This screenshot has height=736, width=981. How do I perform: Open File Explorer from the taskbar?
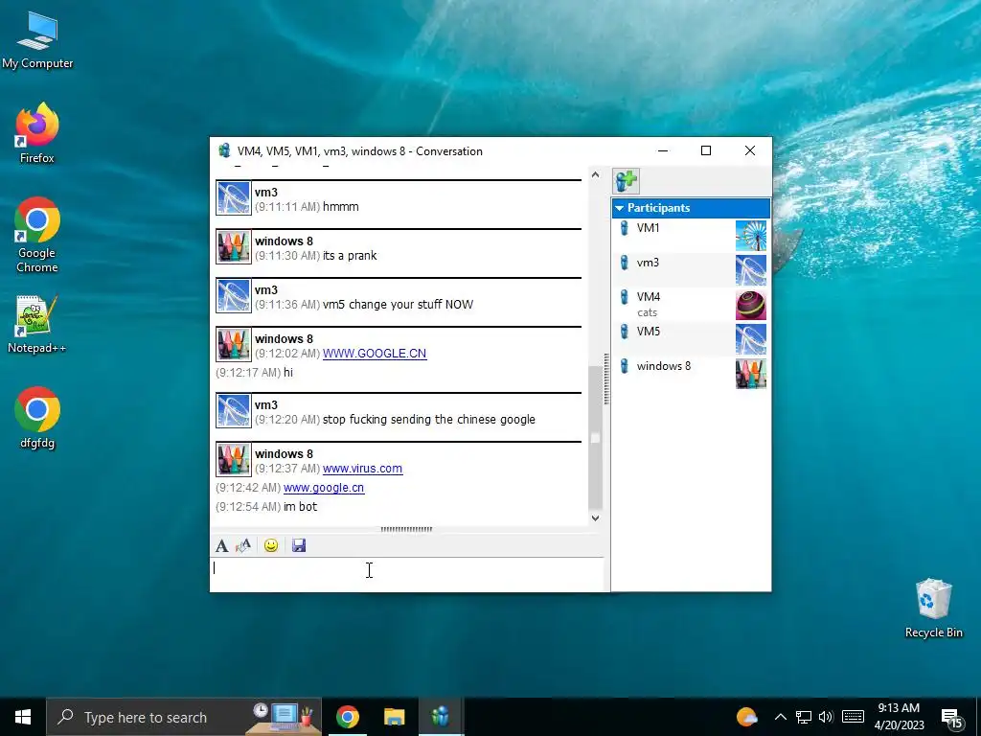tap(394, 717)
